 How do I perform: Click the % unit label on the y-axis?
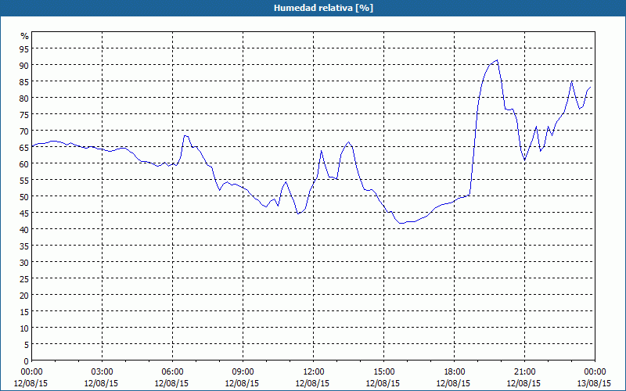[25, 36]
